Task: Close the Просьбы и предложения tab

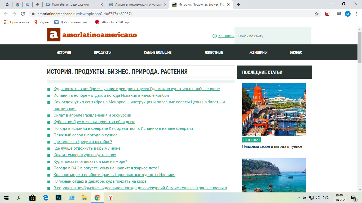Action: pos(101,4)
